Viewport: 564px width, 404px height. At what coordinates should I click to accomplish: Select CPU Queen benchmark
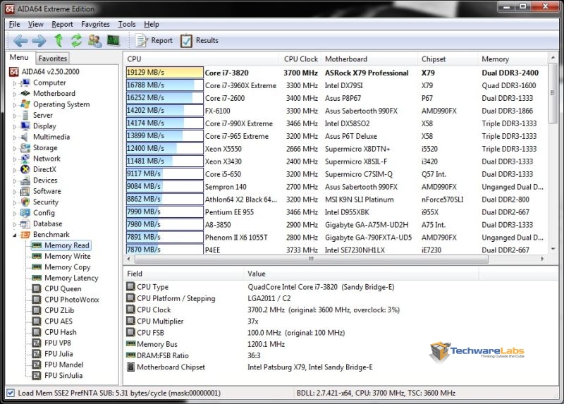[x=63, y=288]
